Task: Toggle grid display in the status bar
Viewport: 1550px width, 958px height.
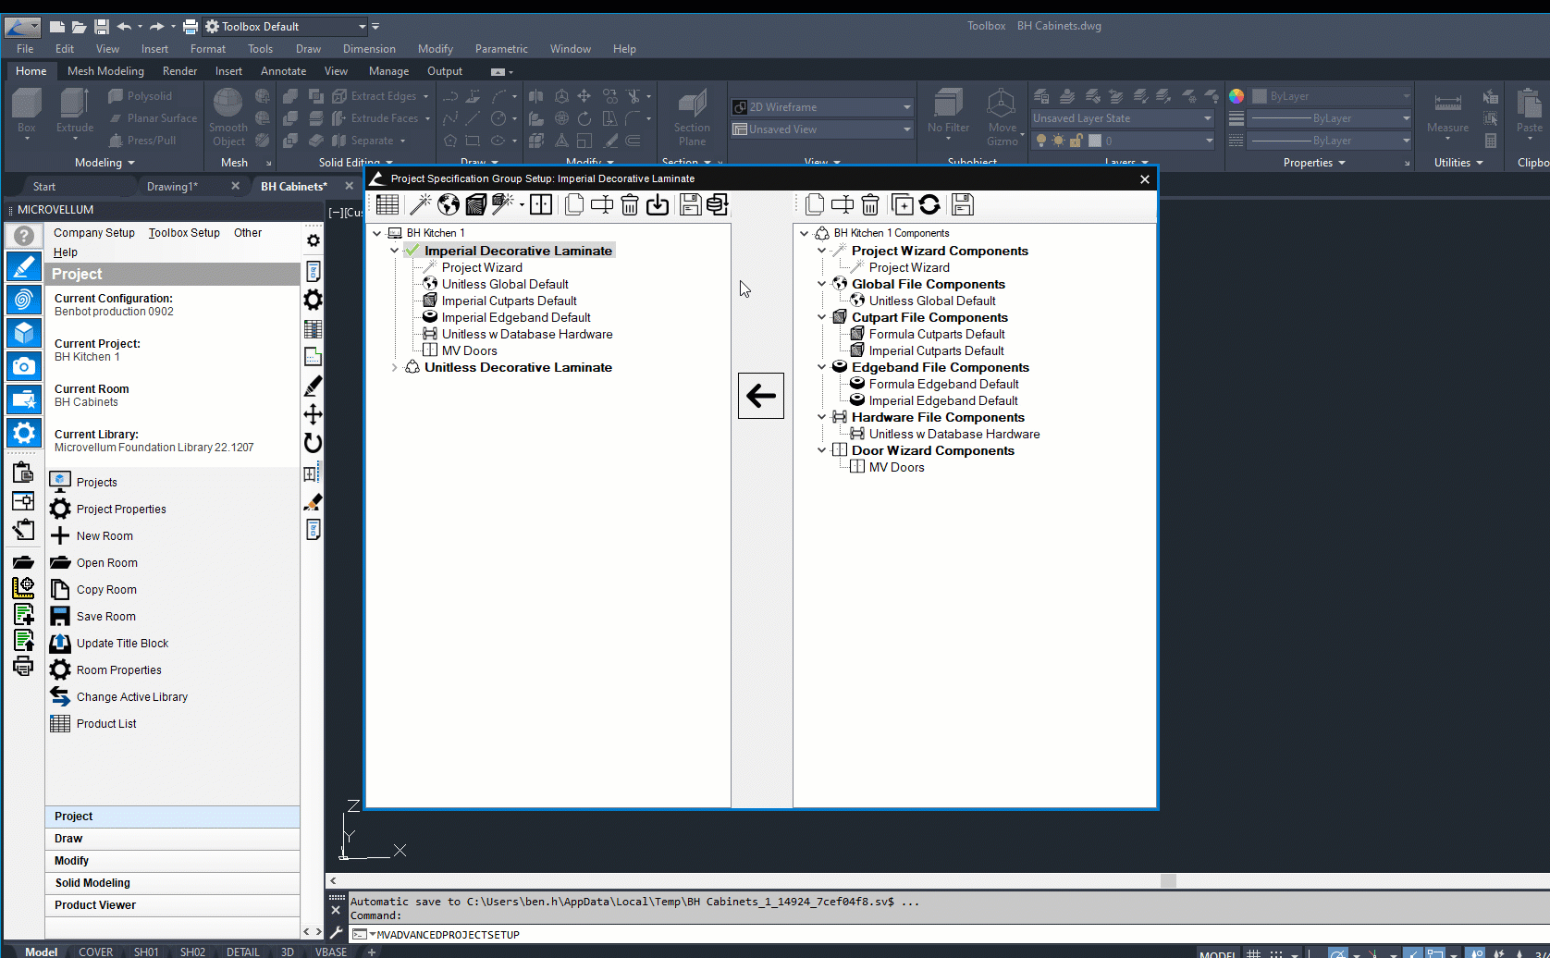Action: tap(1253, 953)
